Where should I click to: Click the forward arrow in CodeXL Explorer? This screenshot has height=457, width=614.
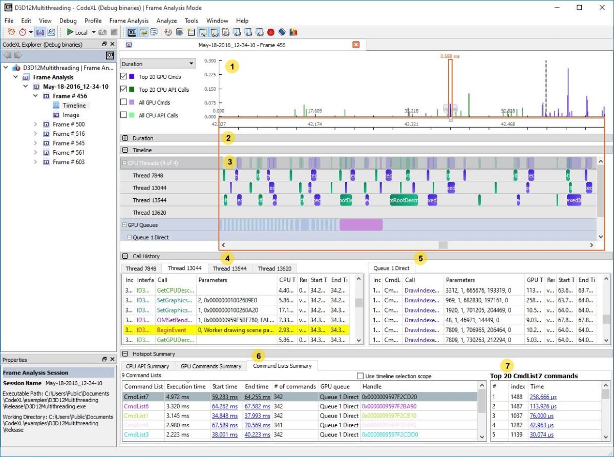click(x=18, y=55)
